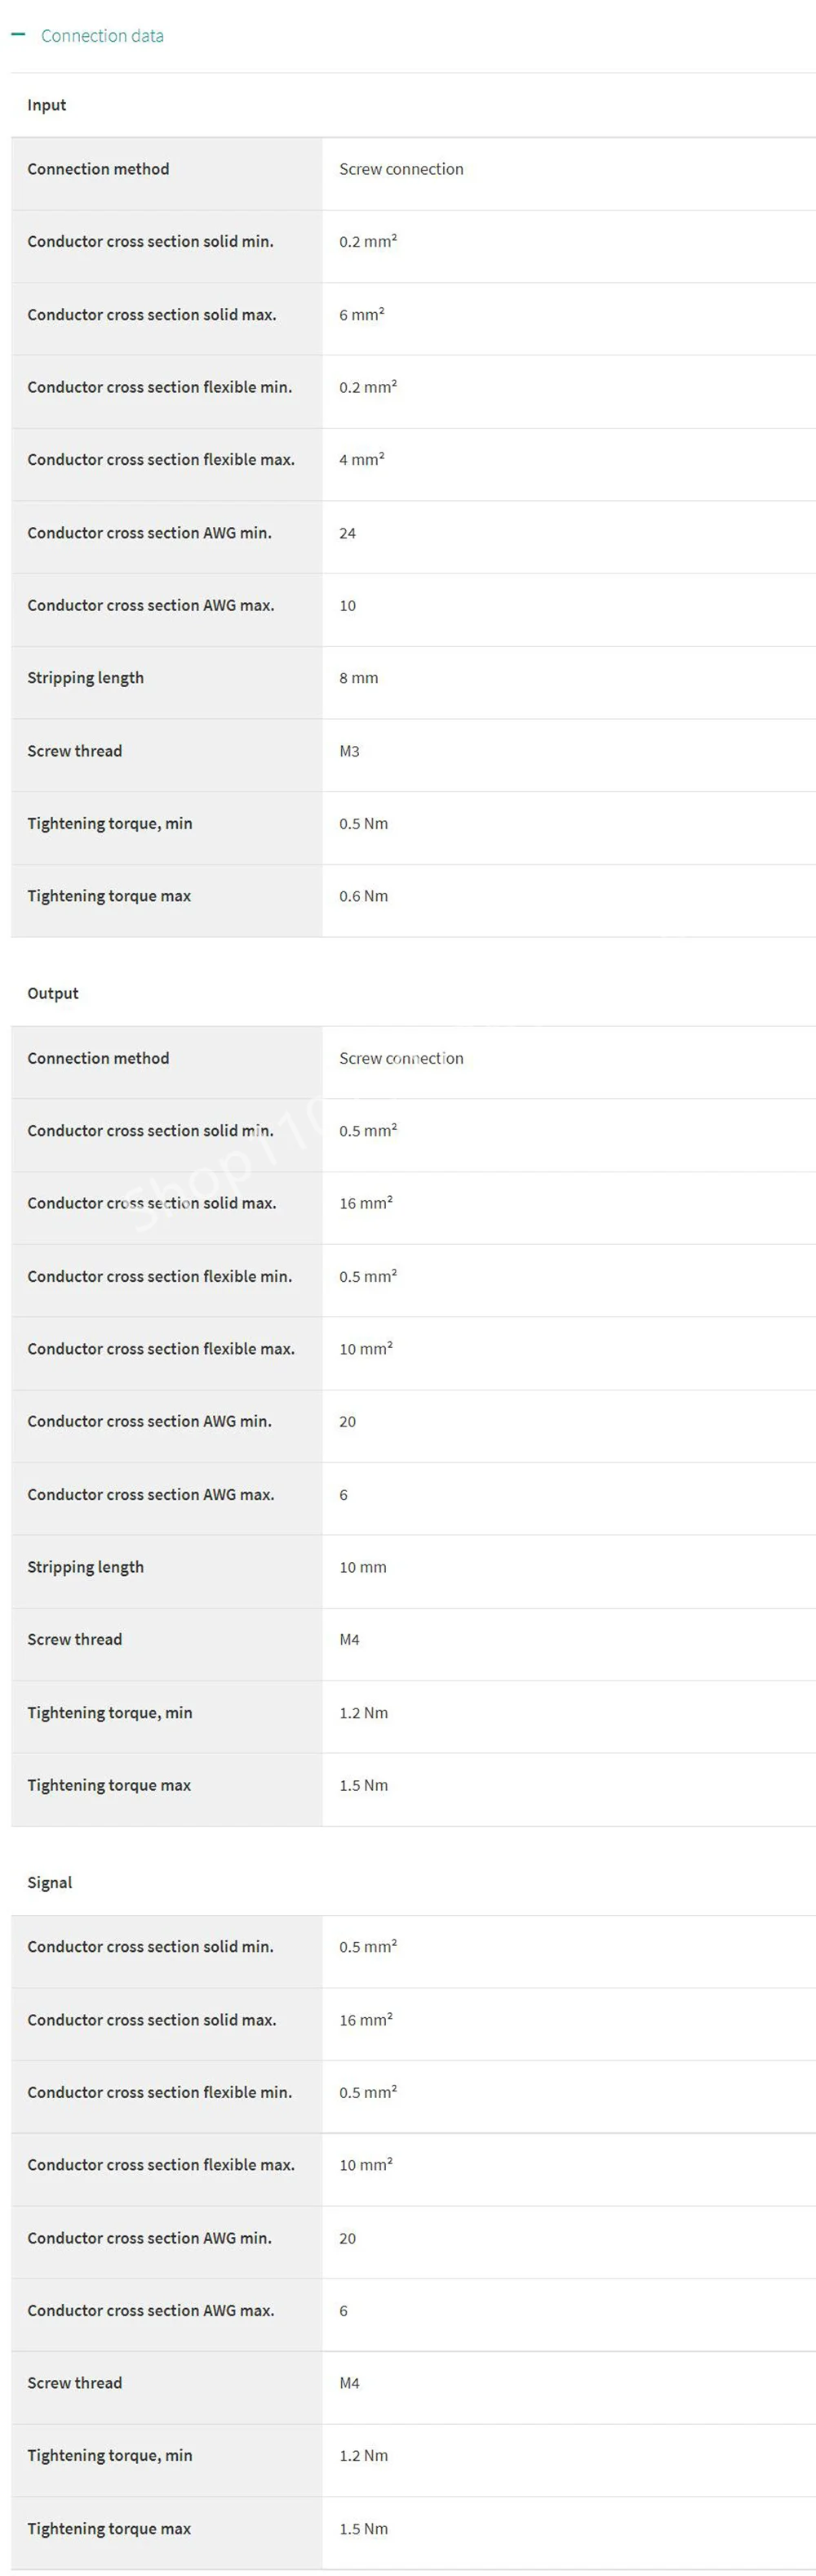Select the Input section heading
This screenshot has height=2576, width=816.
click(x=47, y=105)
